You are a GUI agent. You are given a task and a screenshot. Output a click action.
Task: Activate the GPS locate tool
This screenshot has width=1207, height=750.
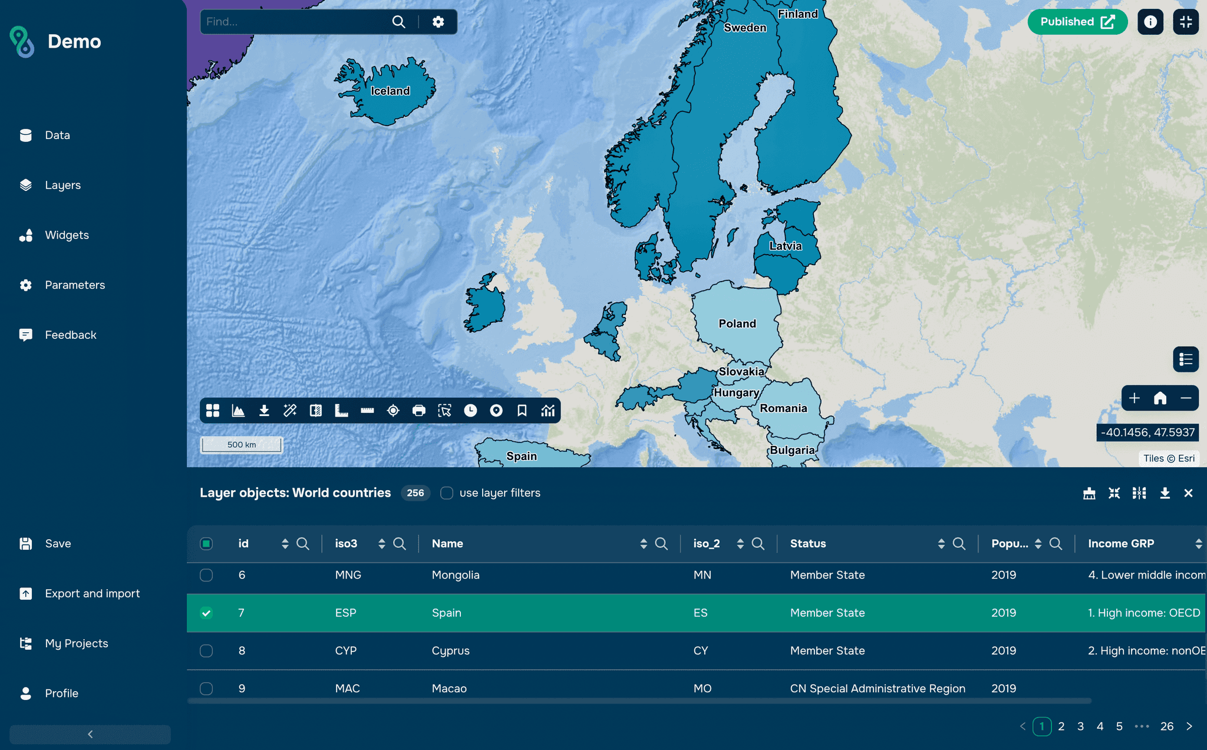point(393,411)
